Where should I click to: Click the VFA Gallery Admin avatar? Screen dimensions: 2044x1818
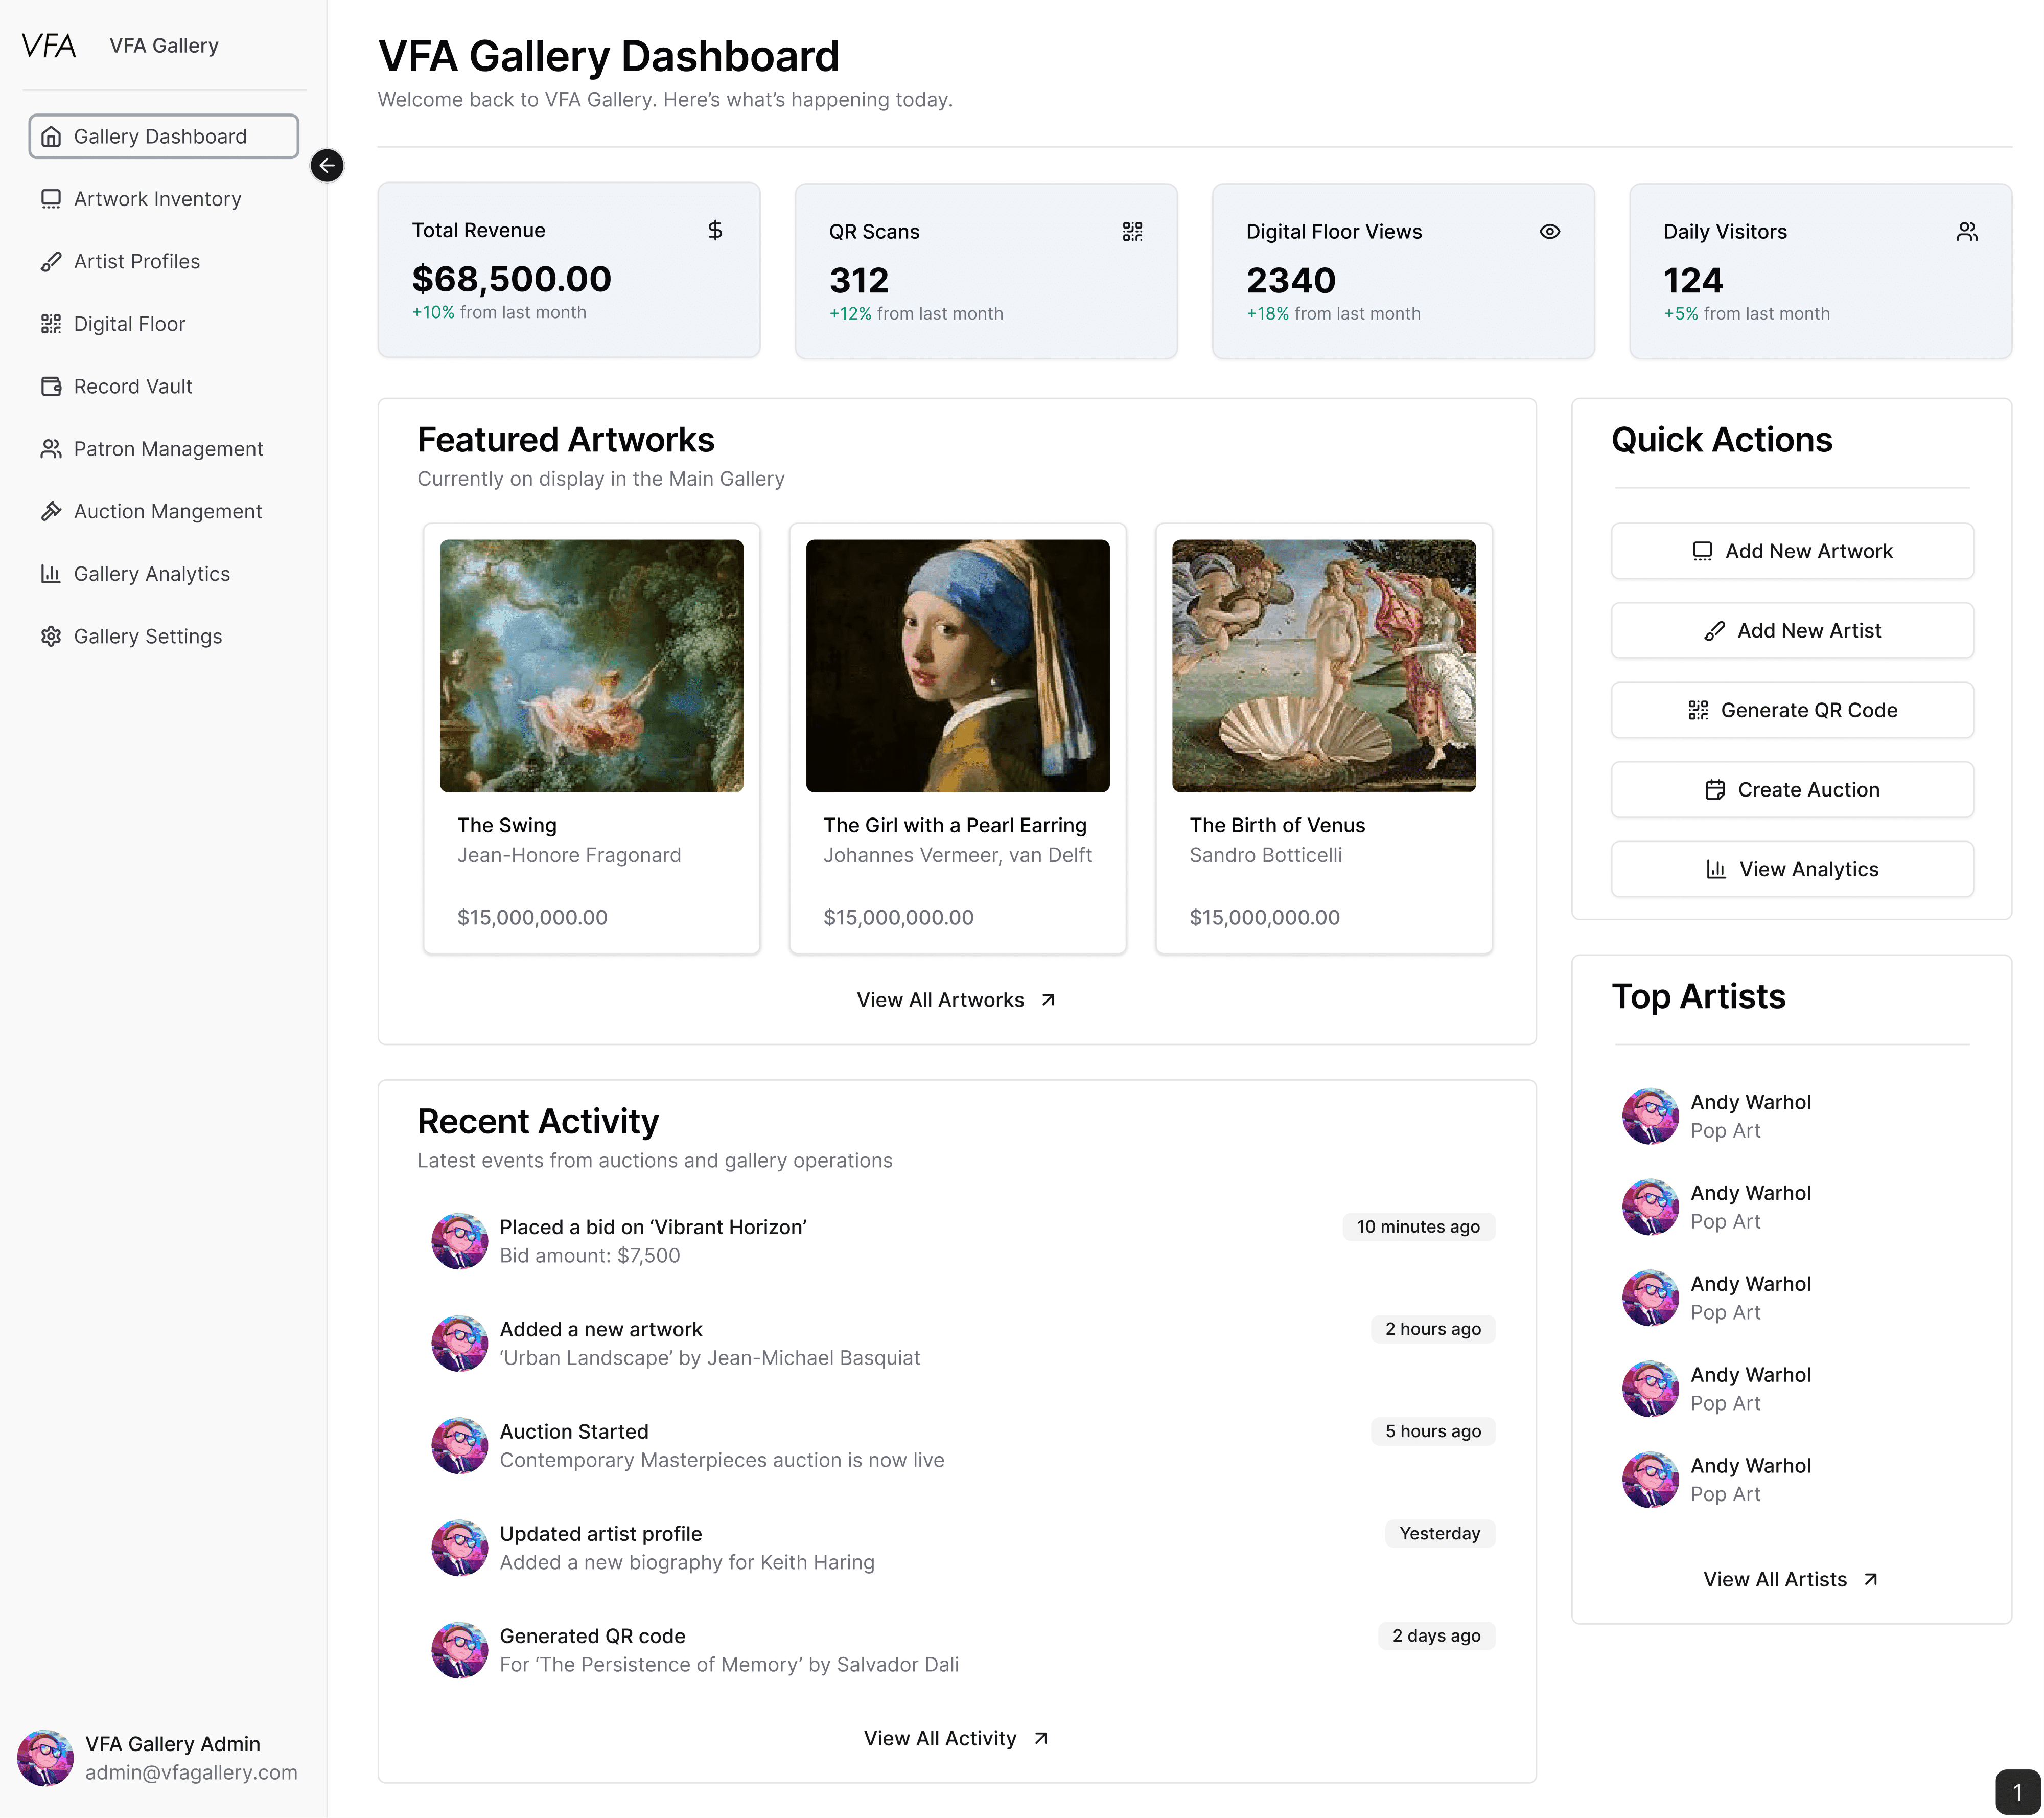pos(47,1757)
